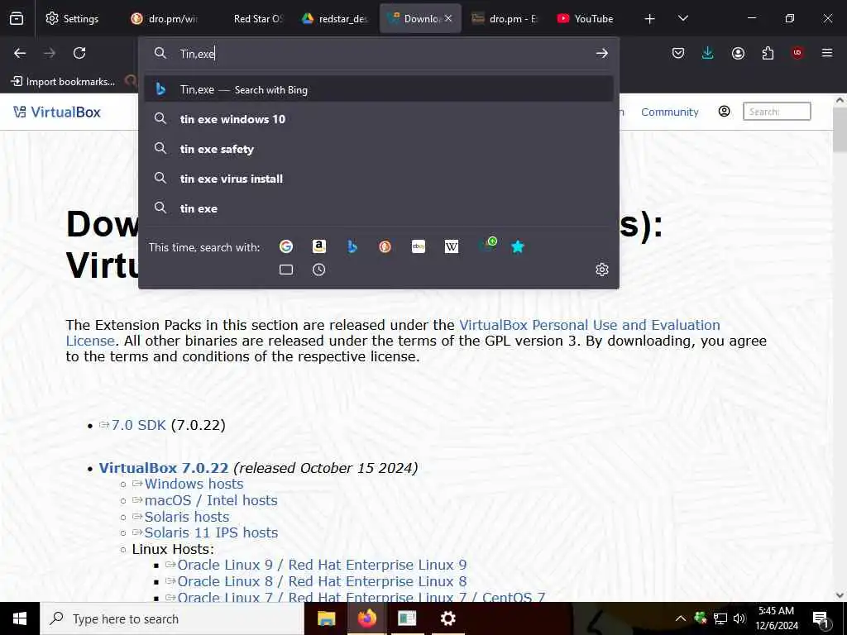Close the active Downloads tab
The height and width of the screenshot is (635, 847).
tap(447, 18)
